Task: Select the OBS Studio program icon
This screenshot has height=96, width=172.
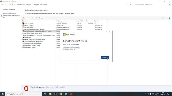Action: coord(23,37)
